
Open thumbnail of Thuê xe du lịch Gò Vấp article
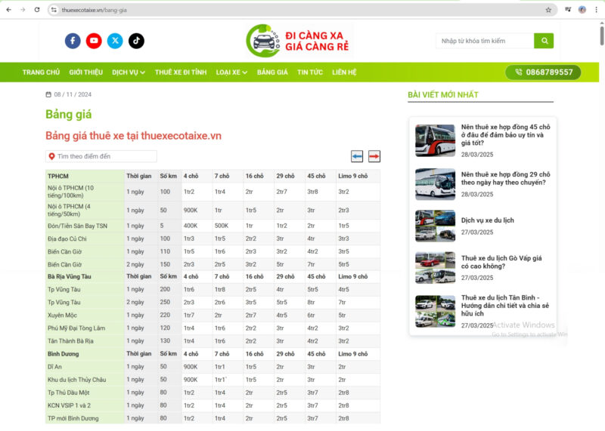coord(435,267)
